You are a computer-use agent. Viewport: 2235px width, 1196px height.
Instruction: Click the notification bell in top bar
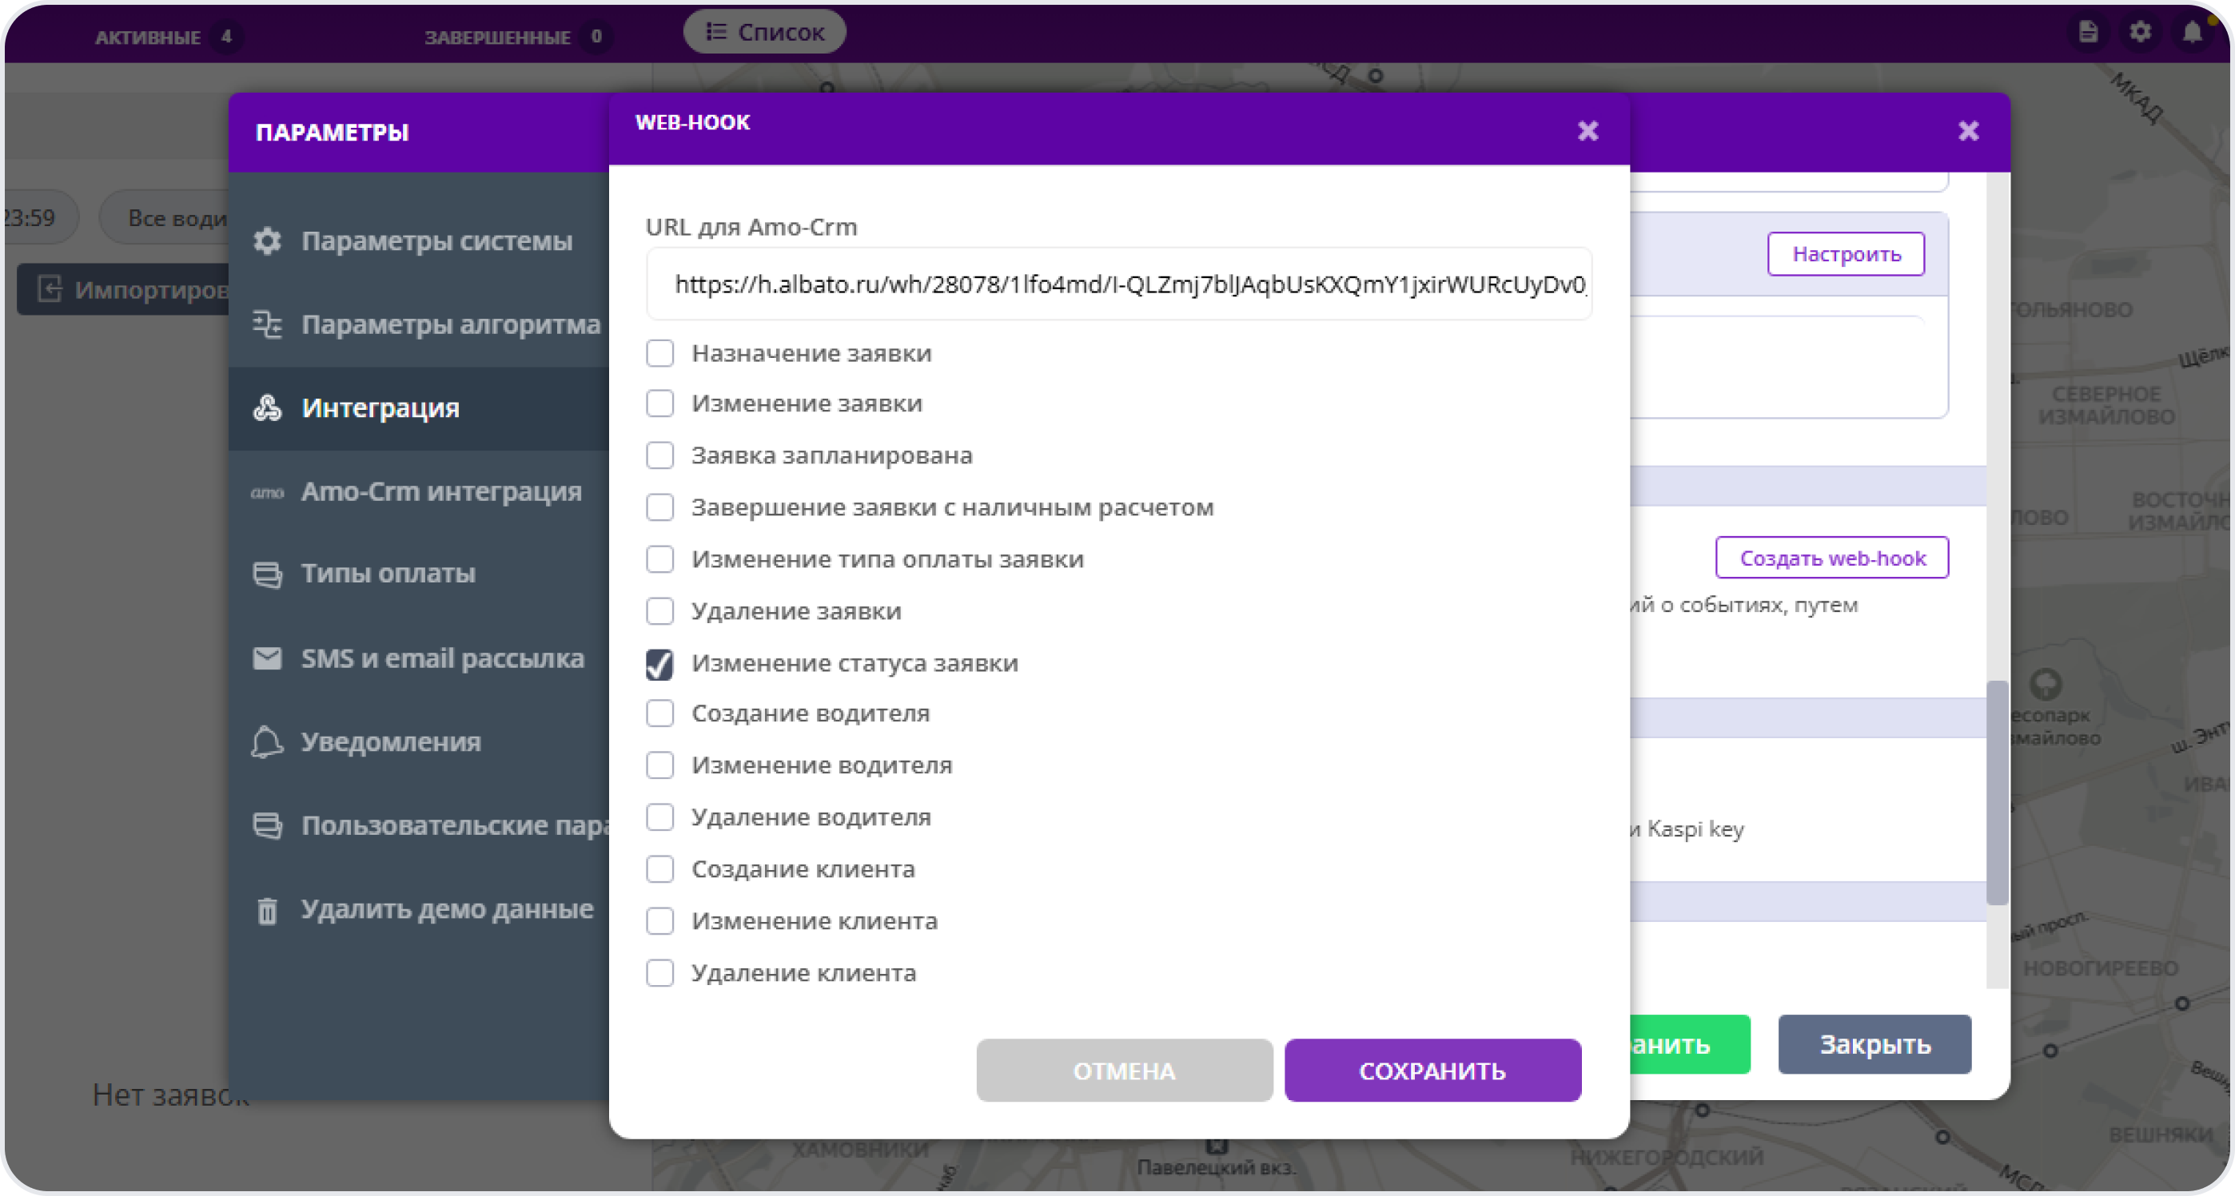[2192, 32]
